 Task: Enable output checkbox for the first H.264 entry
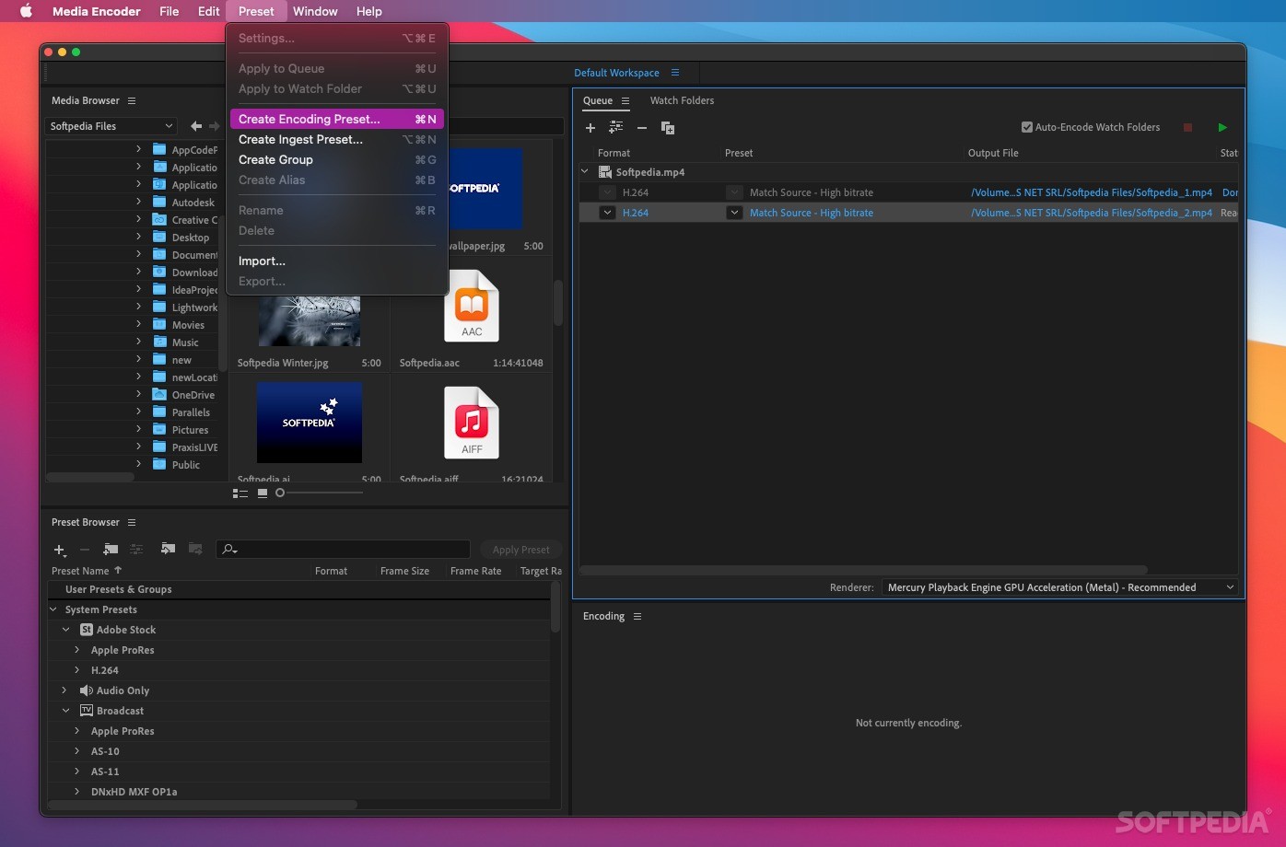tap(607, 192)
